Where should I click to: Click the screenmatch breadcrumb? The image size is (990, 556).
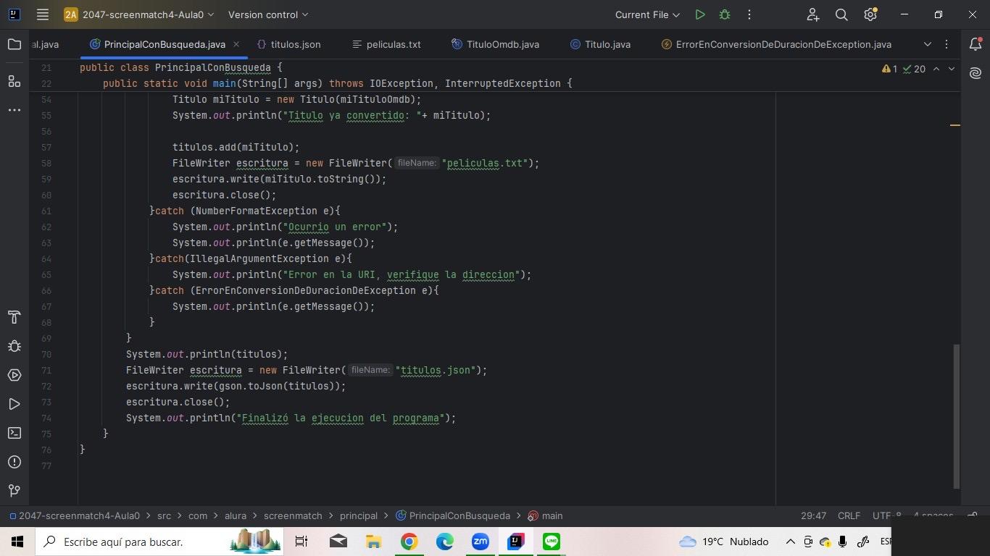tap(293, 515)
